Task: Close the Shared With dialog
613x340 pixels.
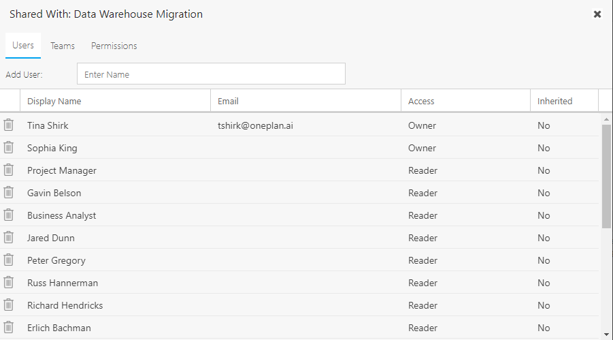Action: pos(597,14)
